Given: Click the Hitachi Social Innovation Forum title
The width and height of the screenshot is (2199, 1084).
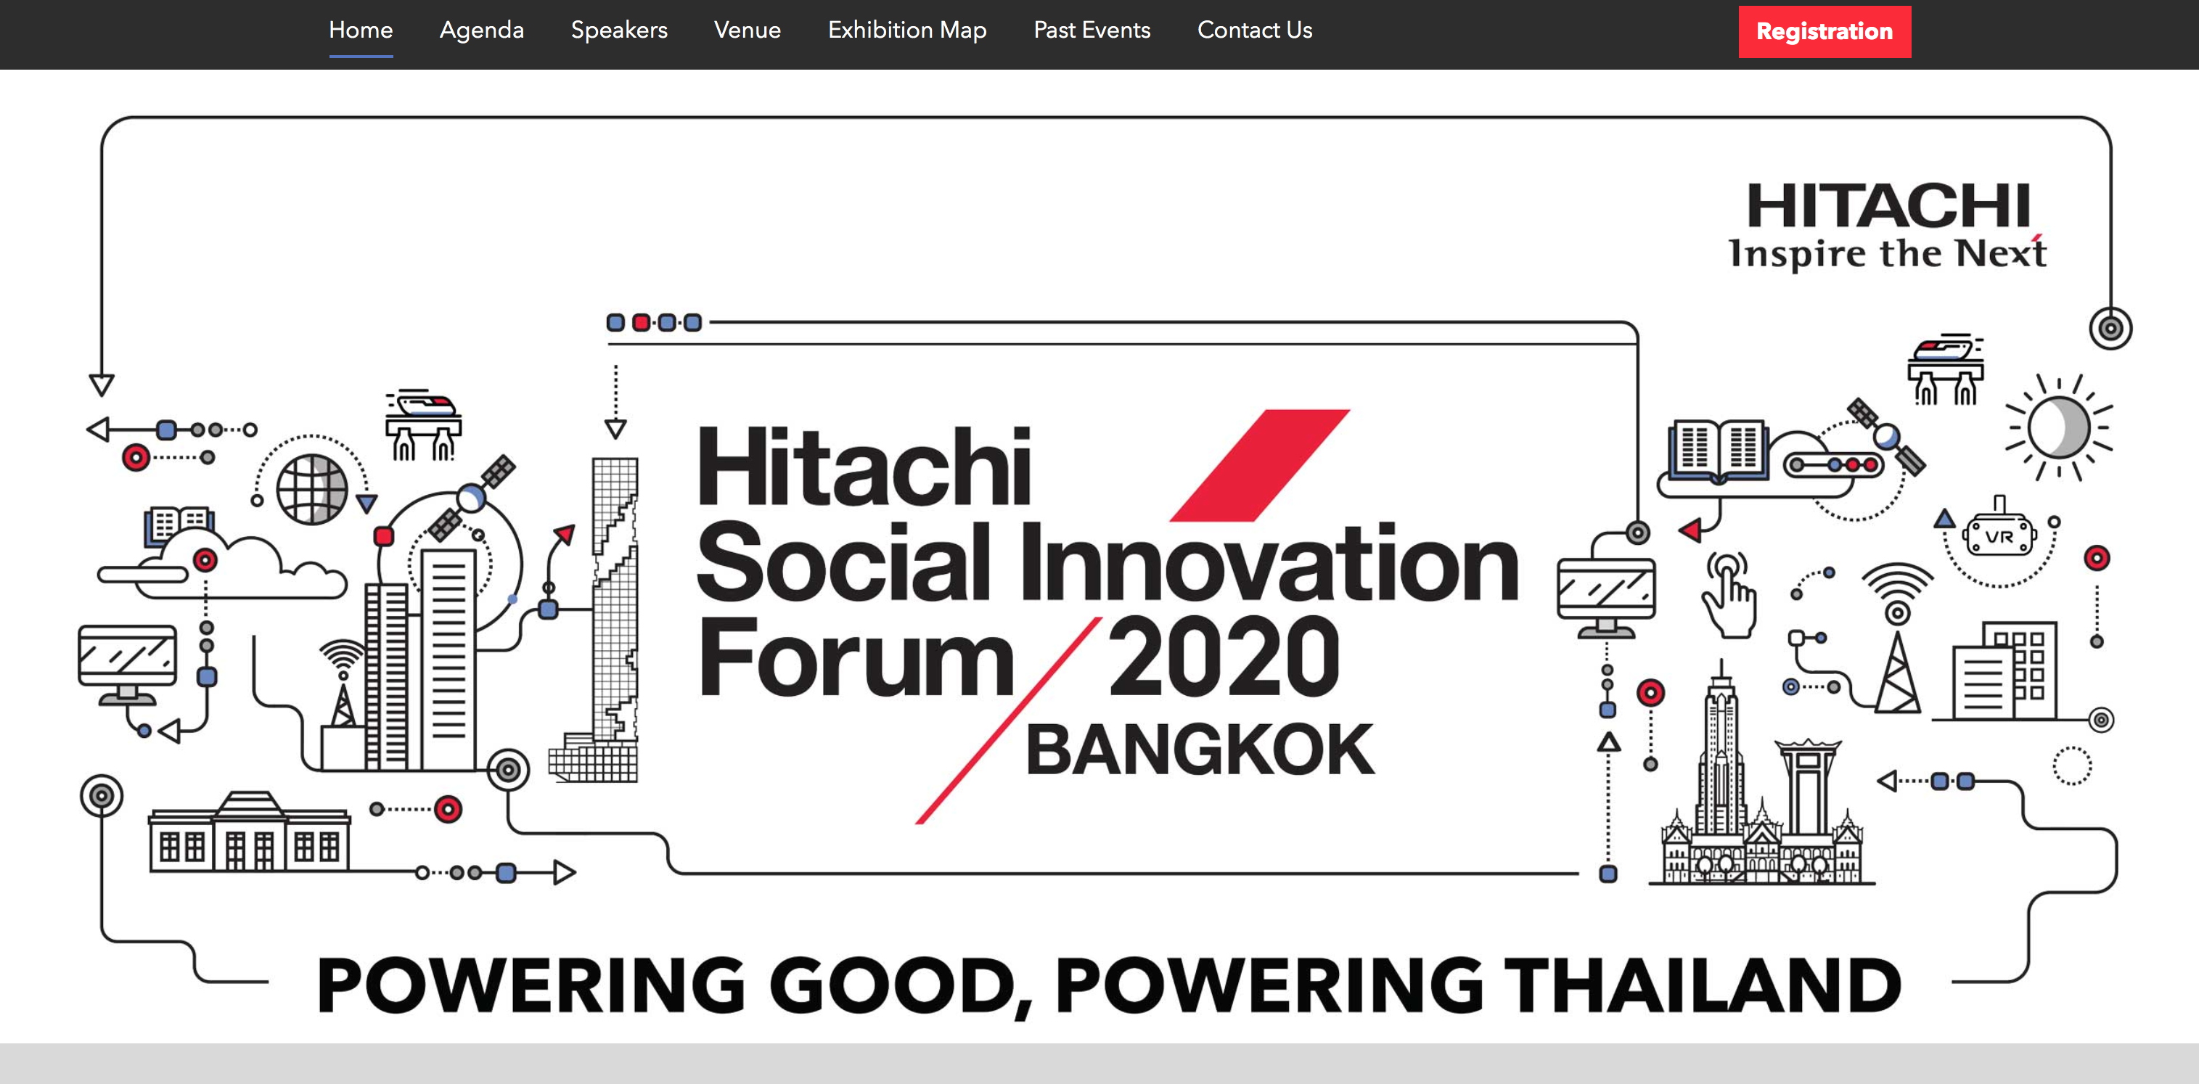Looking at the screenshot, I should click(1107, 562).
